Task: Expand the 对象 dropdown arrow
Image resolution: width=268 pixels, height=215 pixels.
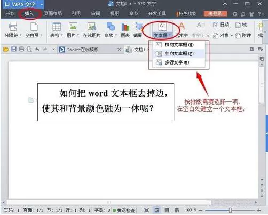Action: [x=232, y=36]
